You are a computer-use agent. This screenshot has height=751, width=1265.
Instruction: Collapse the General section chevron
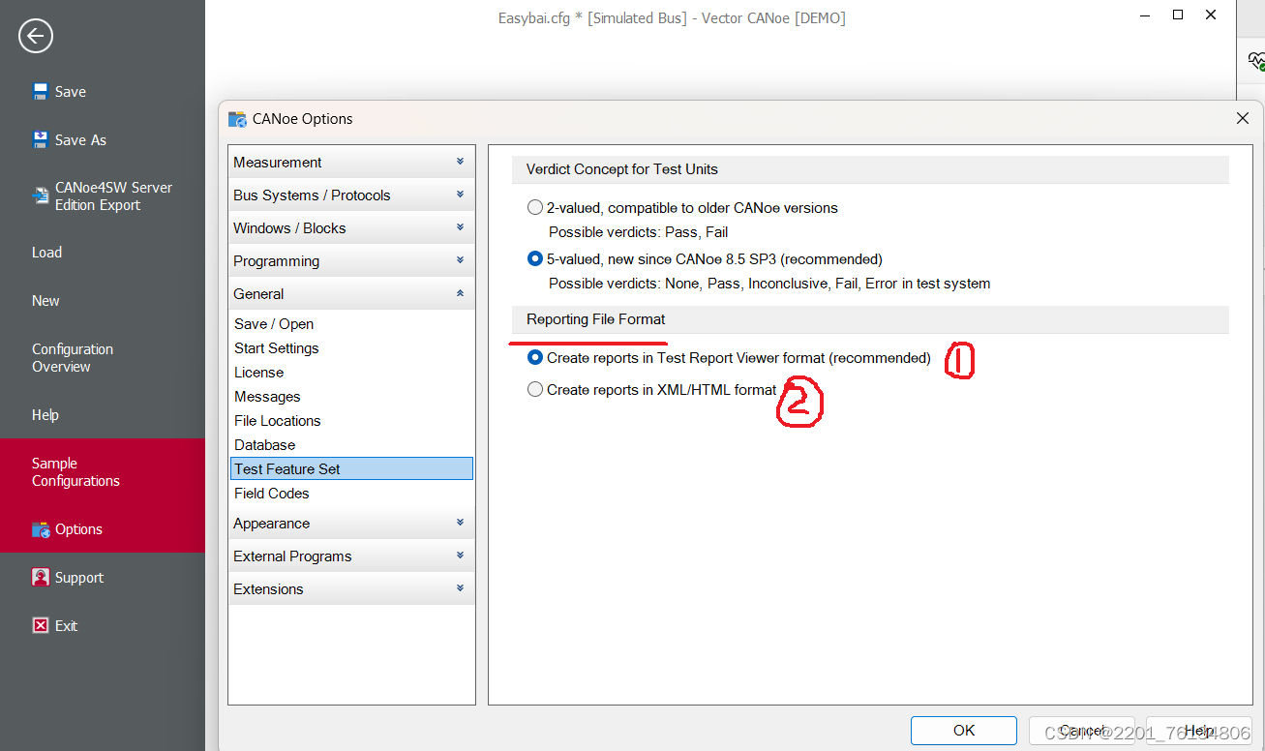(x=460, y=293)
